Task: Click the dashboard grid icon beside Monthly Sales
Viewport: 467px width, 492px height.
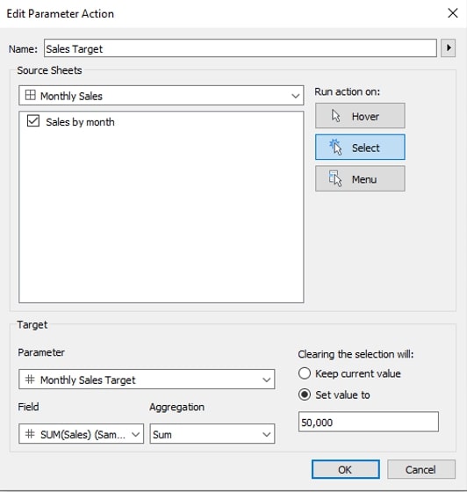Action: pyautogui.click(x=30, y=95)
